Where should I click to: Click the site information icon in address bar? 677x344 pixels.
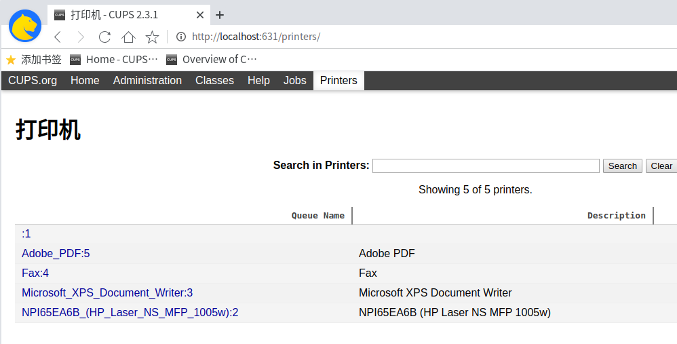coord(180,37)
